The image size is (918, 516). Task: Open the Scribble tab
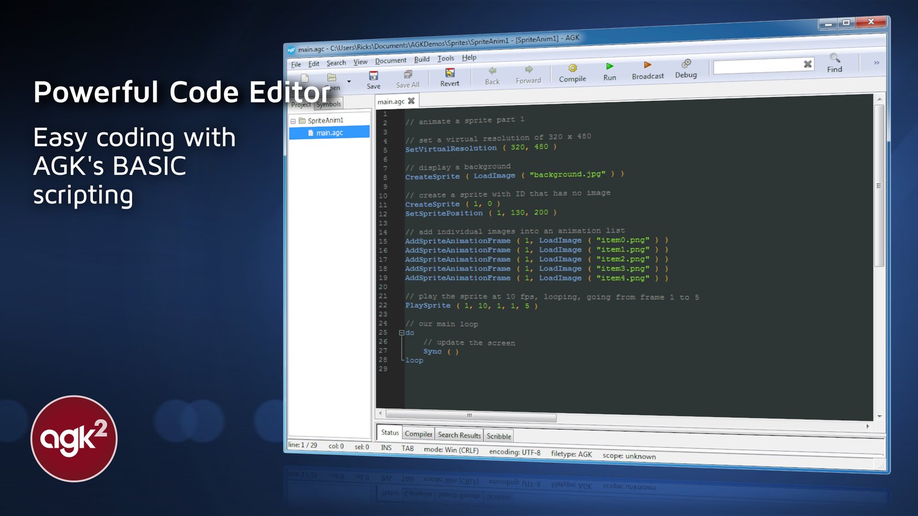pyautogui.click(x=499, y=436)
